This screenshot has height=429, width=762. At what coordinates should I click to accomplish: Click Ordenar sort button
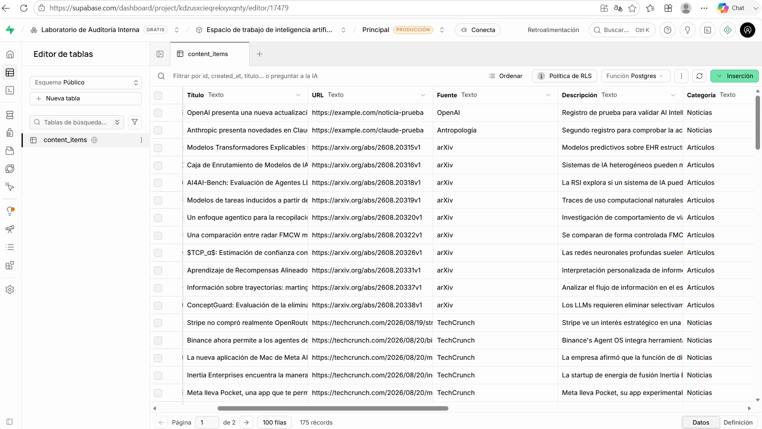click(506, 76)
